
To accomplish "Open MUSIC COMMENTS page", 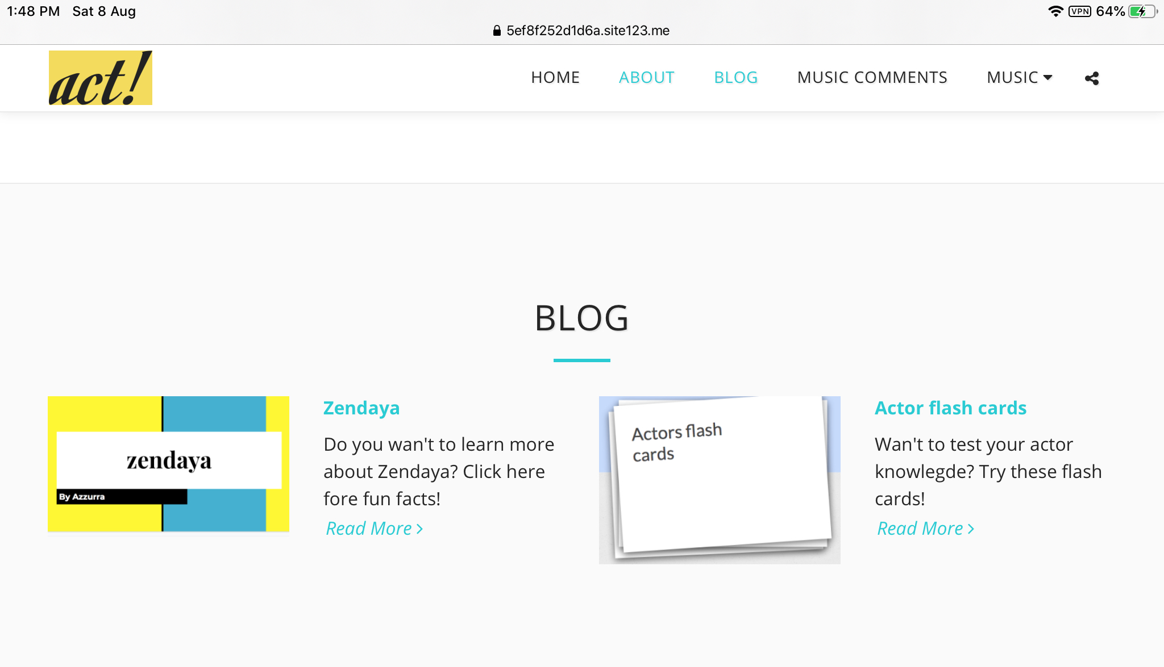I will click(x=872, y=77).
